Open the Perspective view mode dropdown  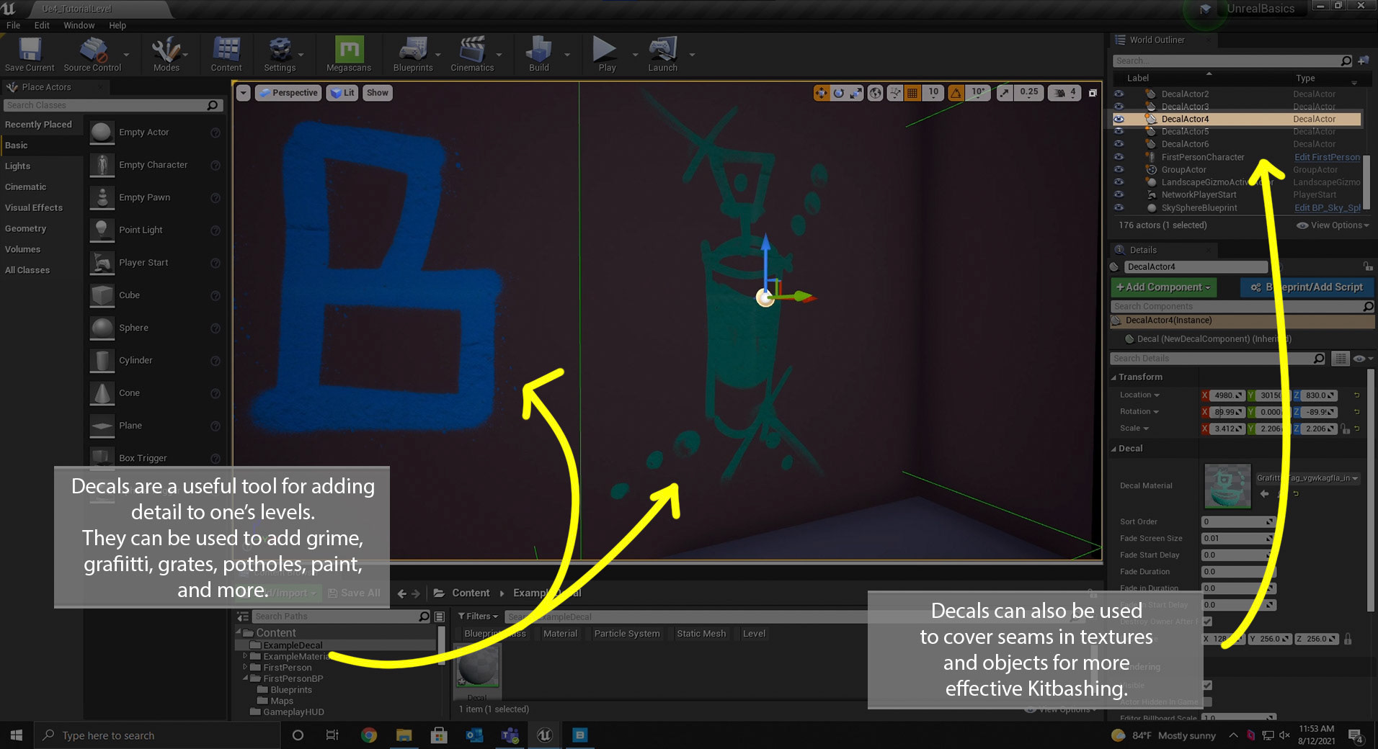click(288, 93)
